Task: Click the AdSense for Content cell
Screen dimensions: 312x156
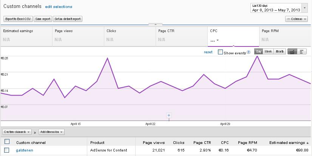Action: coord(109,150)
